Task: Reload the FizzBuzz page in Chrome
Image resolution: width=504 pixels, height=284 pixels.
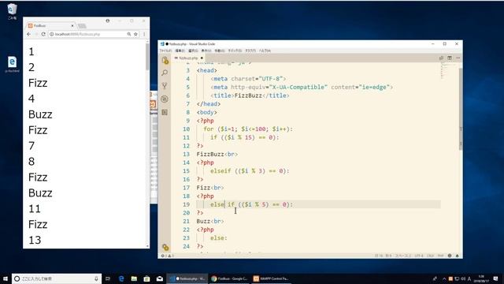Action: click(x=43, y=34)
